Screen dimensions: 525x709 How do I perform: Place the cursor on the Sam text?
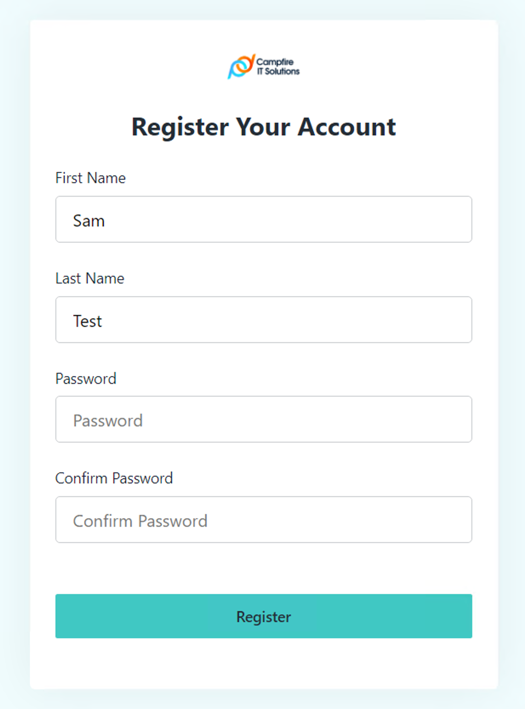click(x=88, y=221)
